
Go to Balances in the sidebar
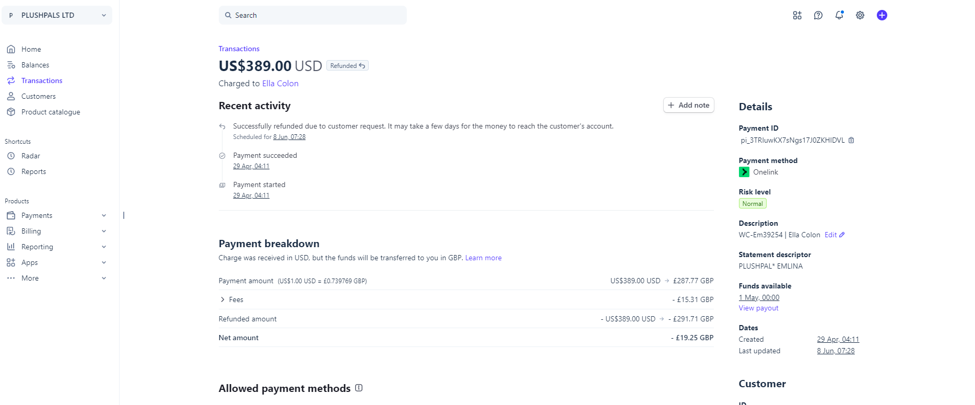tap(35, 65)
